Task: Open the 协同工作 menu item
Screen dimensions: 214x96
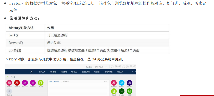Action: pyautogui.click(x=42, y=72)
